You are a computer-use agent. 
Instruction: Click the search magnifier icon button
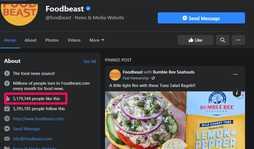(x=222, y=40)
